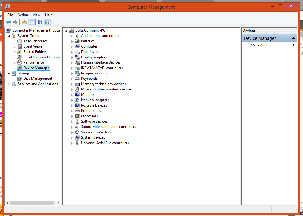Click the Event Viewer icon in tree
Viewport: 303px width, 216px height.
pyautogui.click(x=20, y=46)
